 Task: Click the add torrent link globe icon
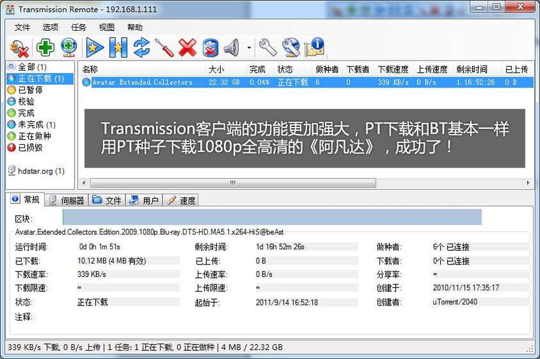(x=69, y=48)
